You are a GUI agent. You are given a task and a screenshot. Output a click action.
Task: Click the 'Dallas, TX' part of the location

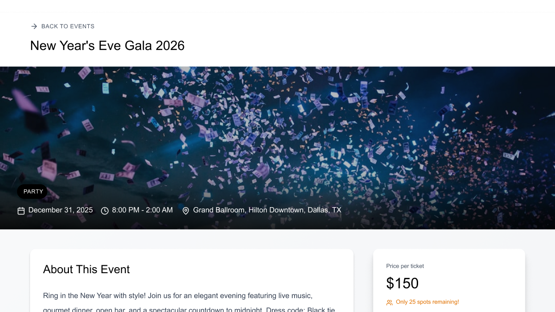pos(324,210)
